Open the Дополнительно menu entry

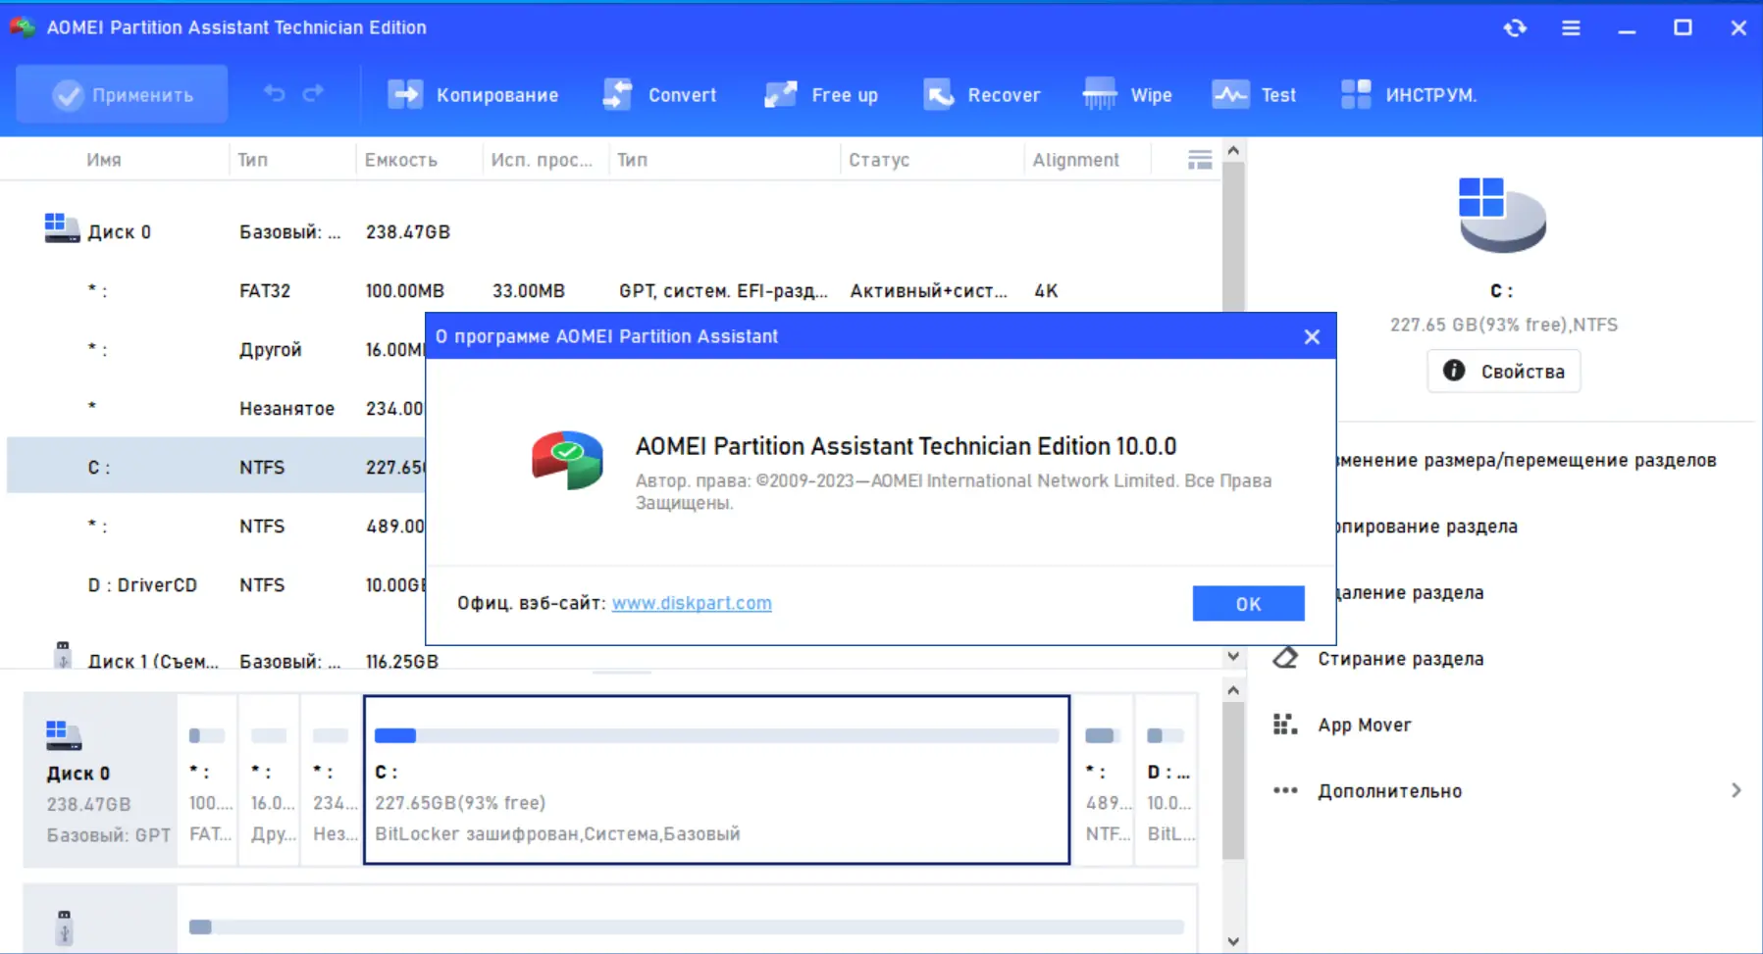point(1389,791)
